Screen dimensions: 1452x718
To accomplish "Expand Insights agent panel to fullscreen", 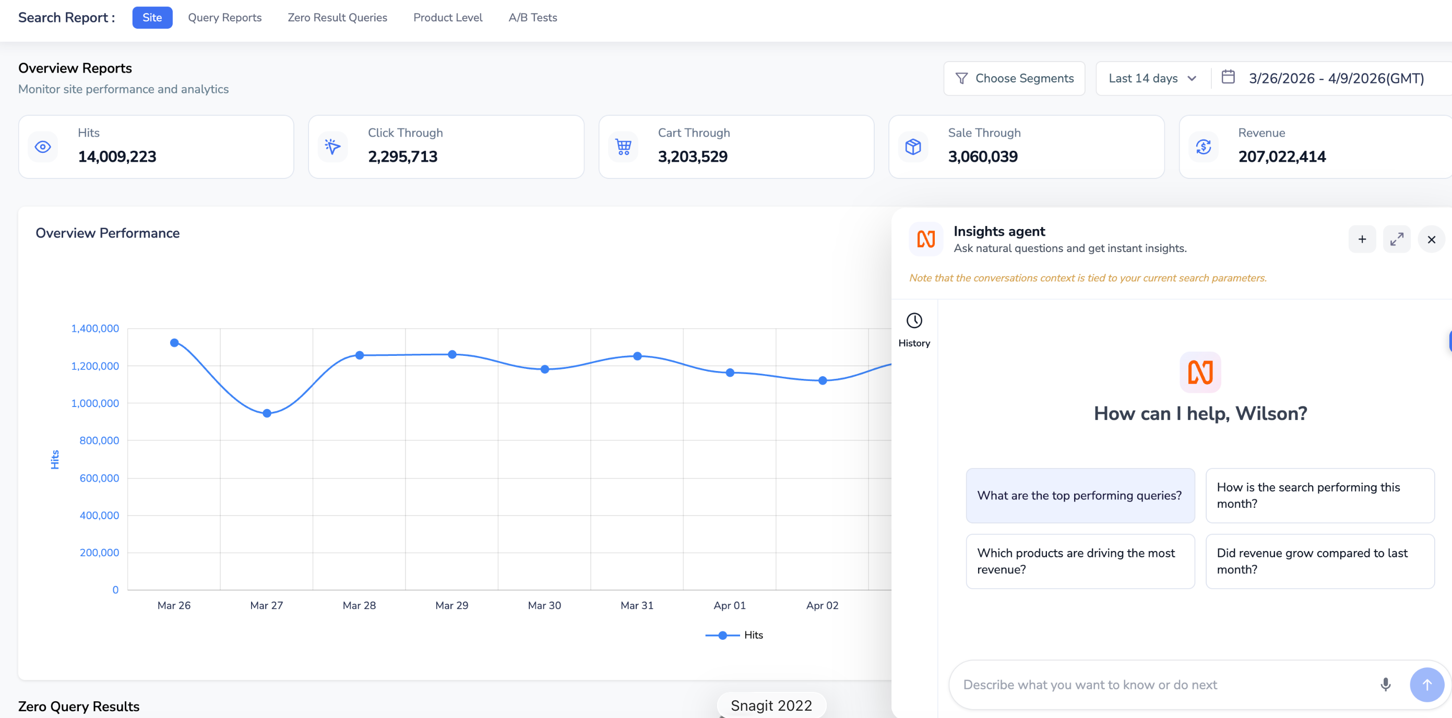I will point(1396,240).
